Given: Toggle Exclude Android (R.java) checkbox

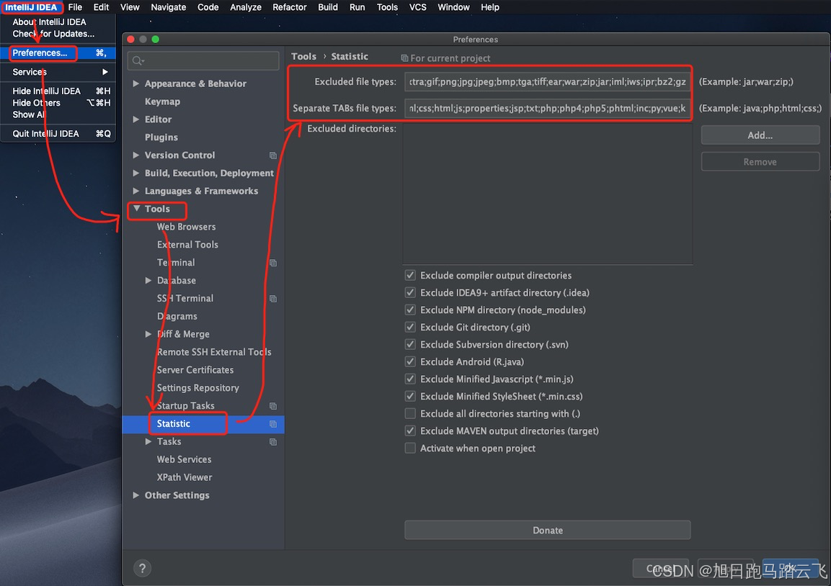Looking at the screenshot, I should click(x=410, y=361).
